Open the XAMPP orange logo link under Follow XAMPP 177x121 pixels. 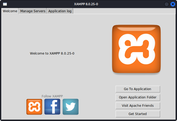click(x=34, y=107)
